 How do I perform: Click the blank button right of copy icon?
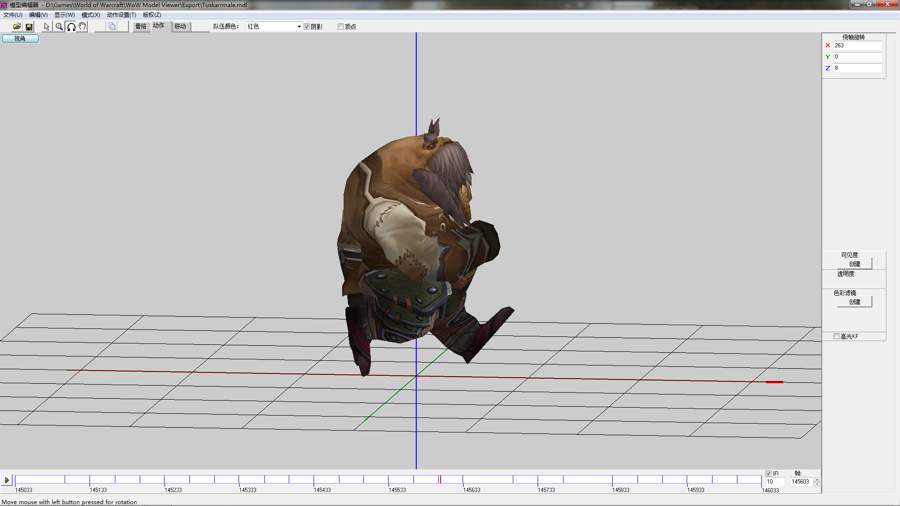[123, 27]
